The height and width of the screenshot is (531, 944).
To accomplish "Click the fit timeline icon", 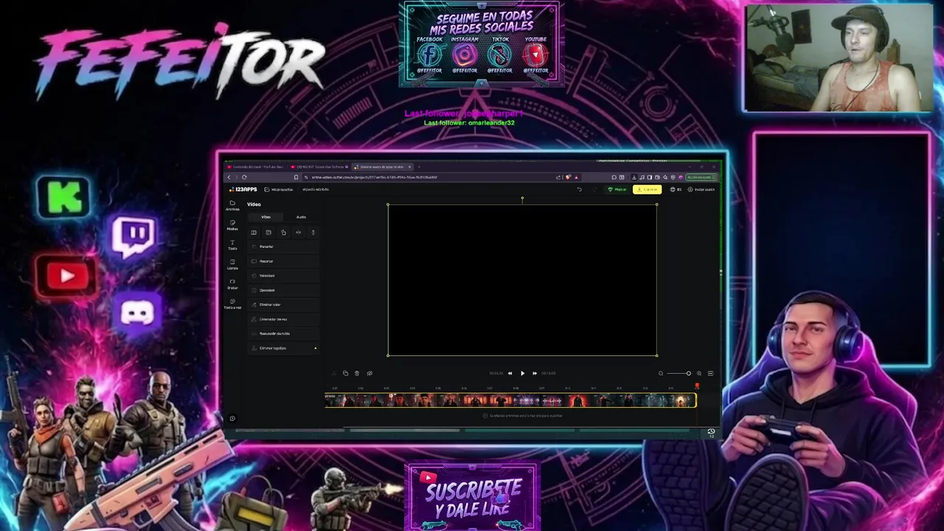I will point(711,373).
